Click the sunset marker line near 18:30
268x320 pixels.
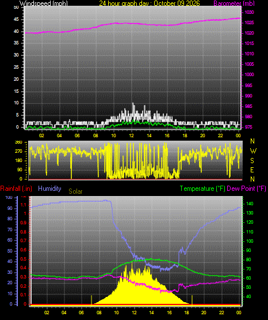(192, 300)
